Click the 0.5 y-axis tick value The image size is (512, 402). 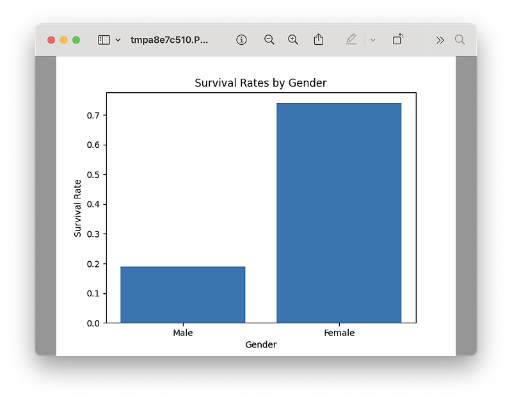coord(93,175)
